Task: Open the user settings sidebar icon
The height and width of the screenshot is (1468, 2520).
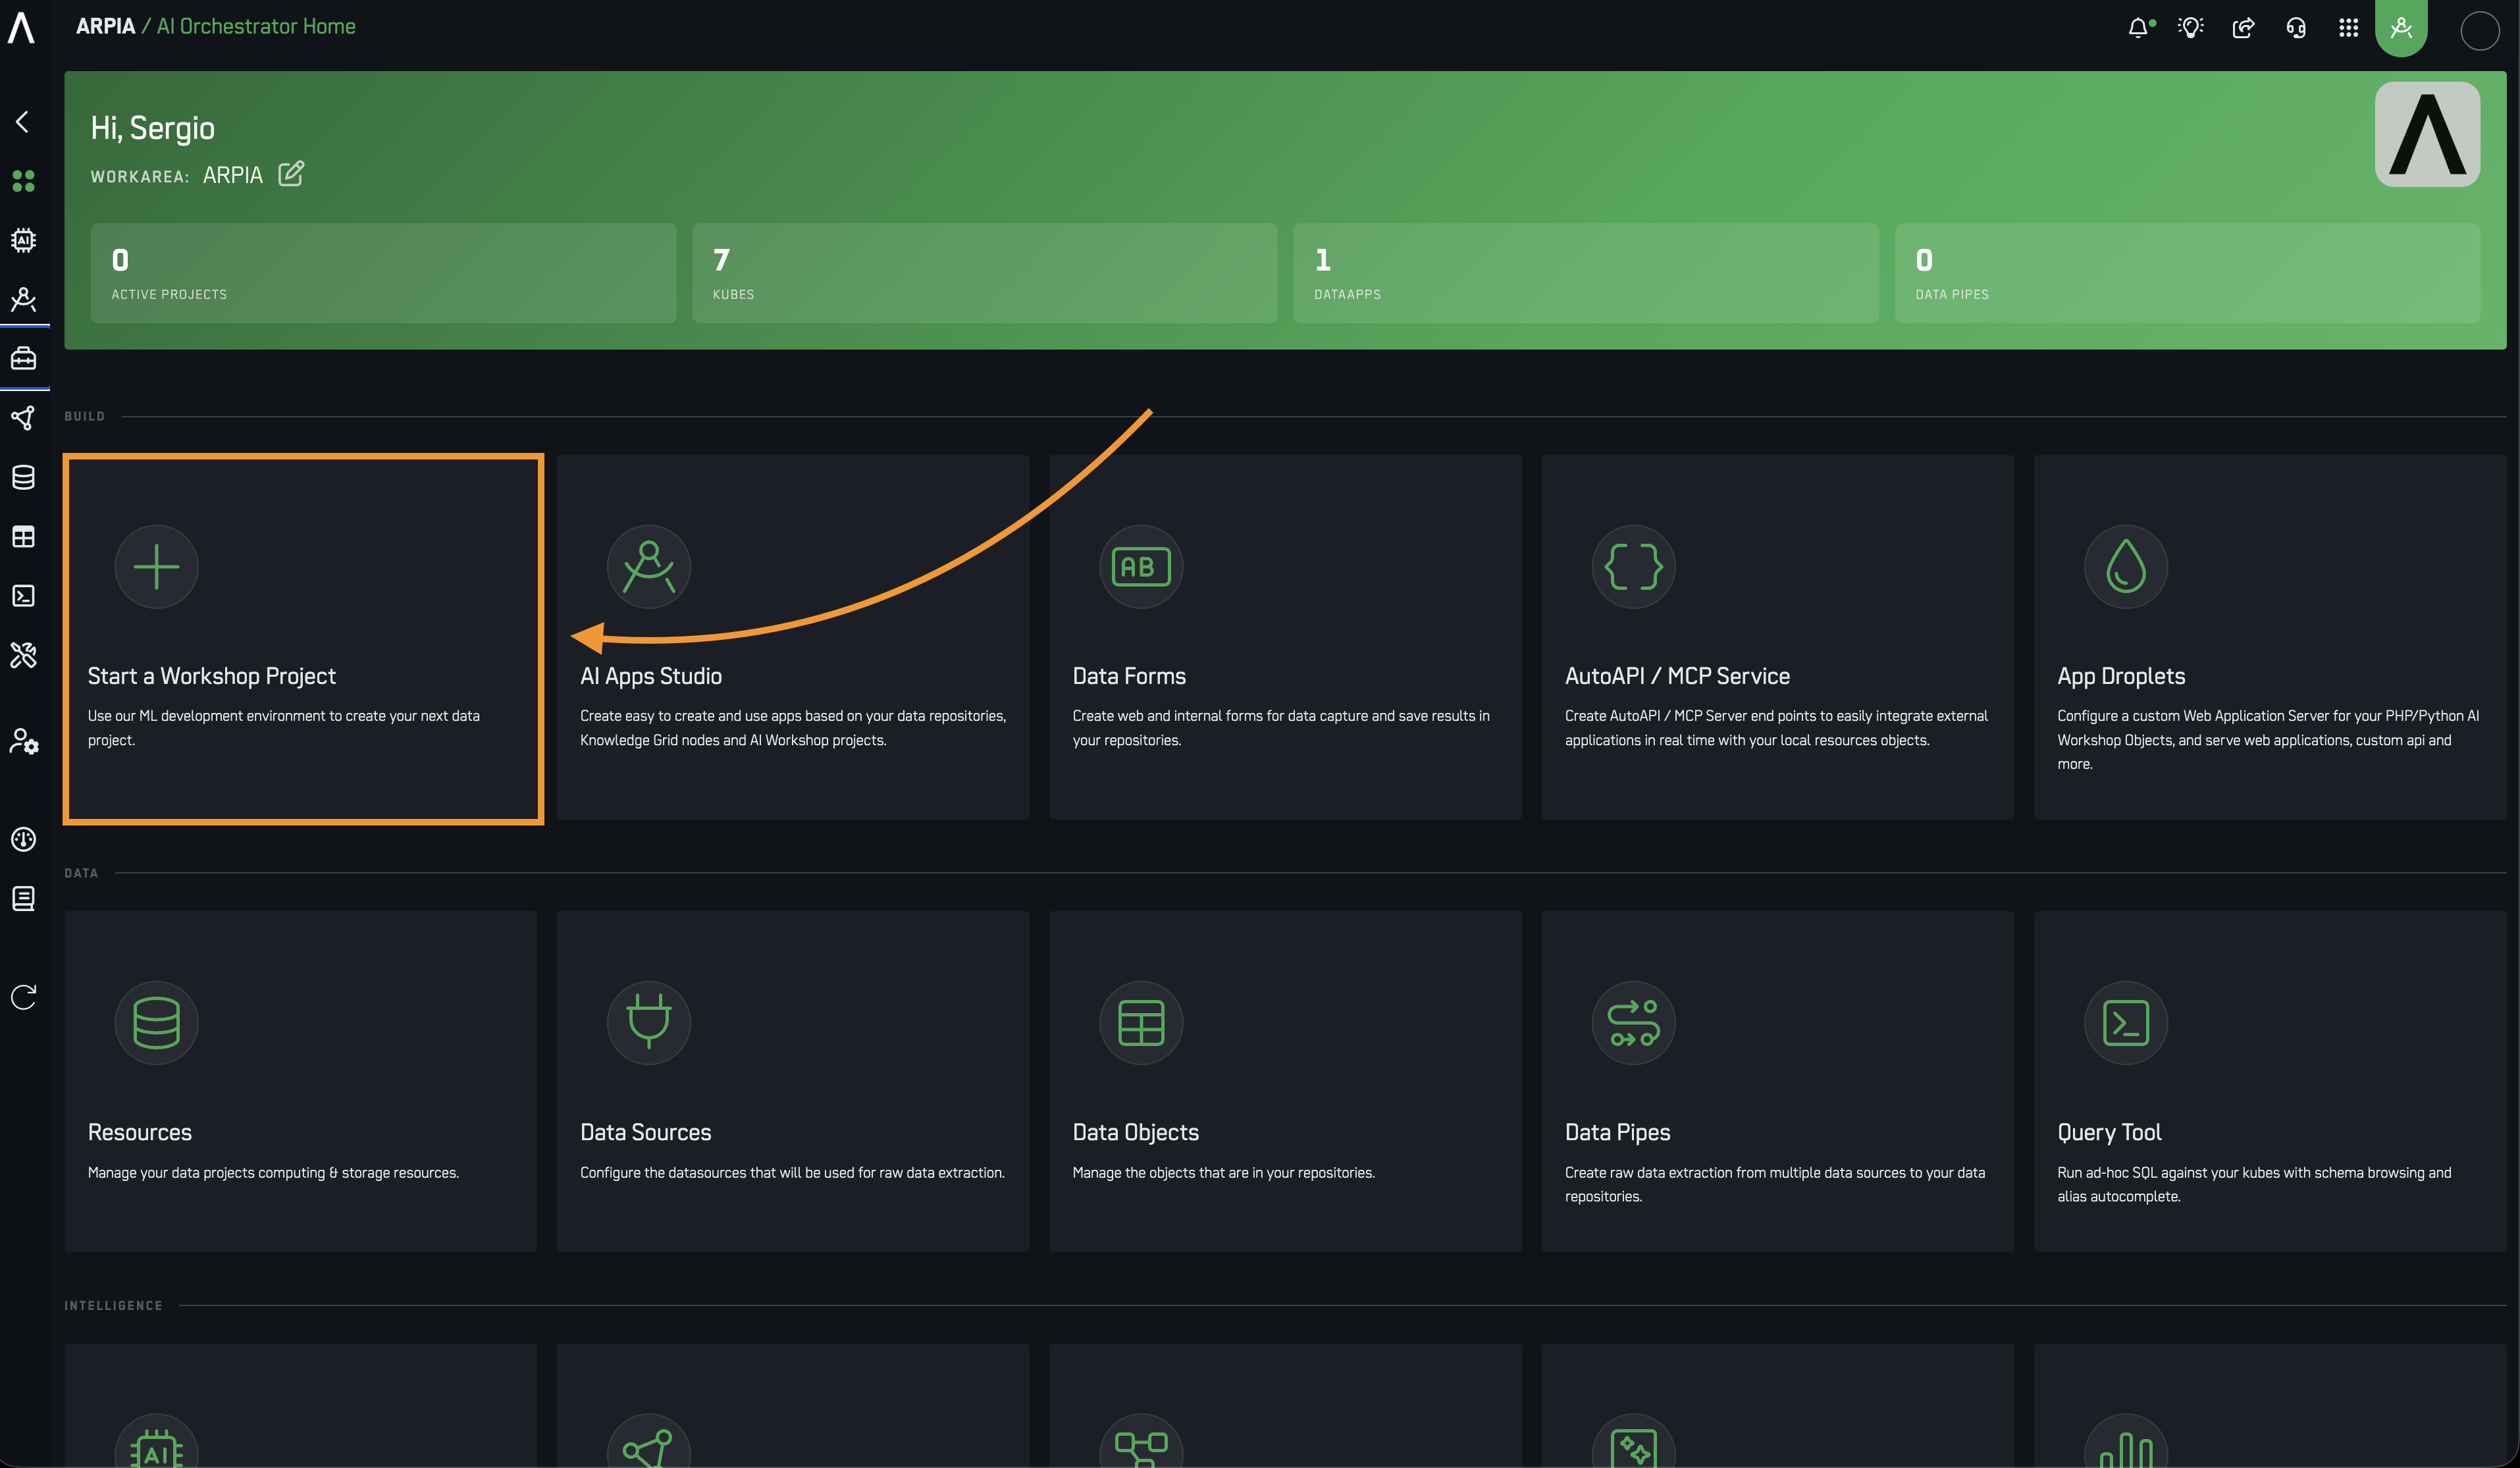Action: 23,741
